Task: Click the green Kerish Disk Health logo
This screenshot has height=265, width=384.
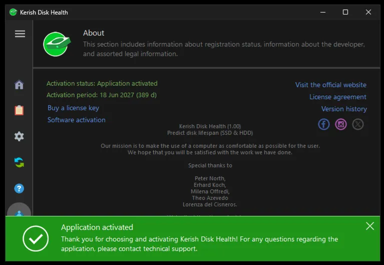Action: point(57,44)
